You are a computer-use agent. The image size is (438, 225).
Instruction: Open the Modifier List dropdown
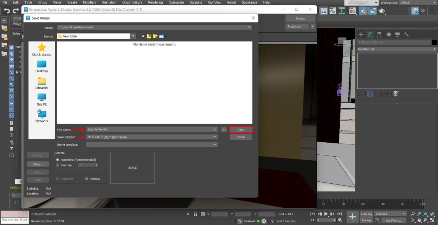pyautogui.click(x=434, y=49)
